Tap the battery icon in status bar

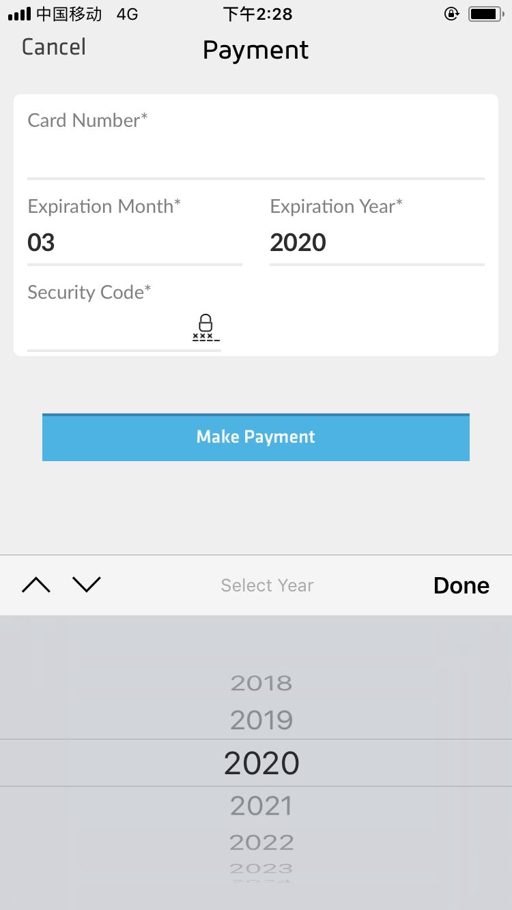point(485,14)
